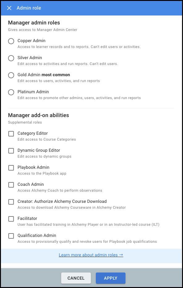Check the Dynamic Group Editor box

click(11, 151)
